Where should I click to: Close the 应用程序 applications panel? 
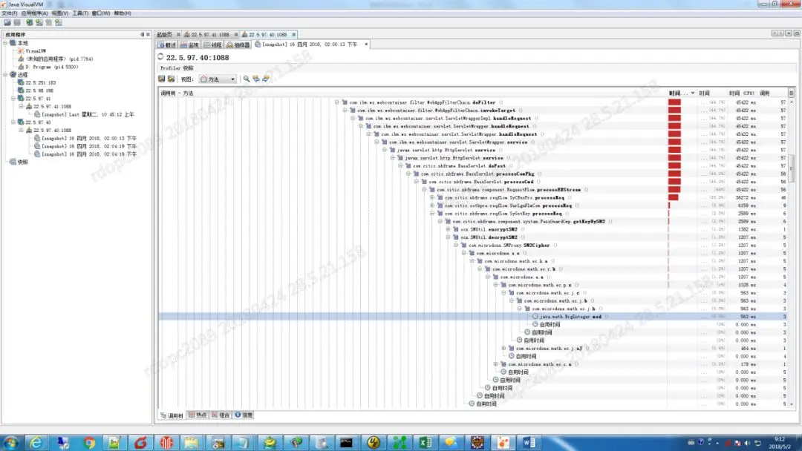149,35
